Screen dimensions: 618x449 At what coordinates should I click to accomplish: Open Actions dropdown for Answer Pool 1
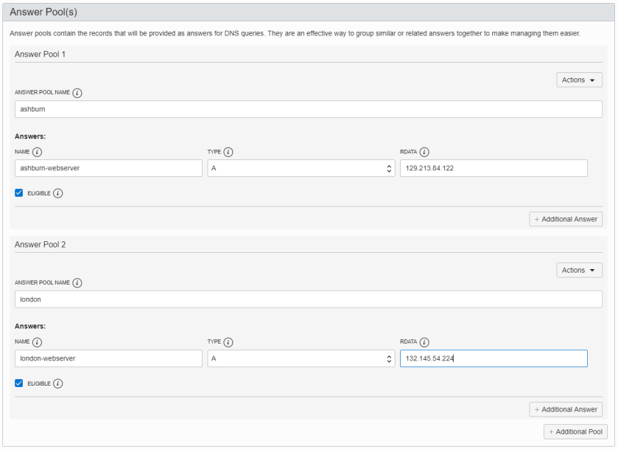pyautogui.click(x=579, y=80)
